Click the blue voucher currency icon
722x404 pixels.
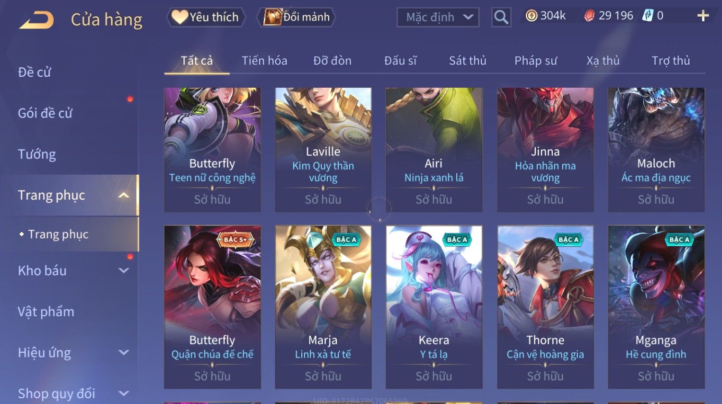(648, 16)
